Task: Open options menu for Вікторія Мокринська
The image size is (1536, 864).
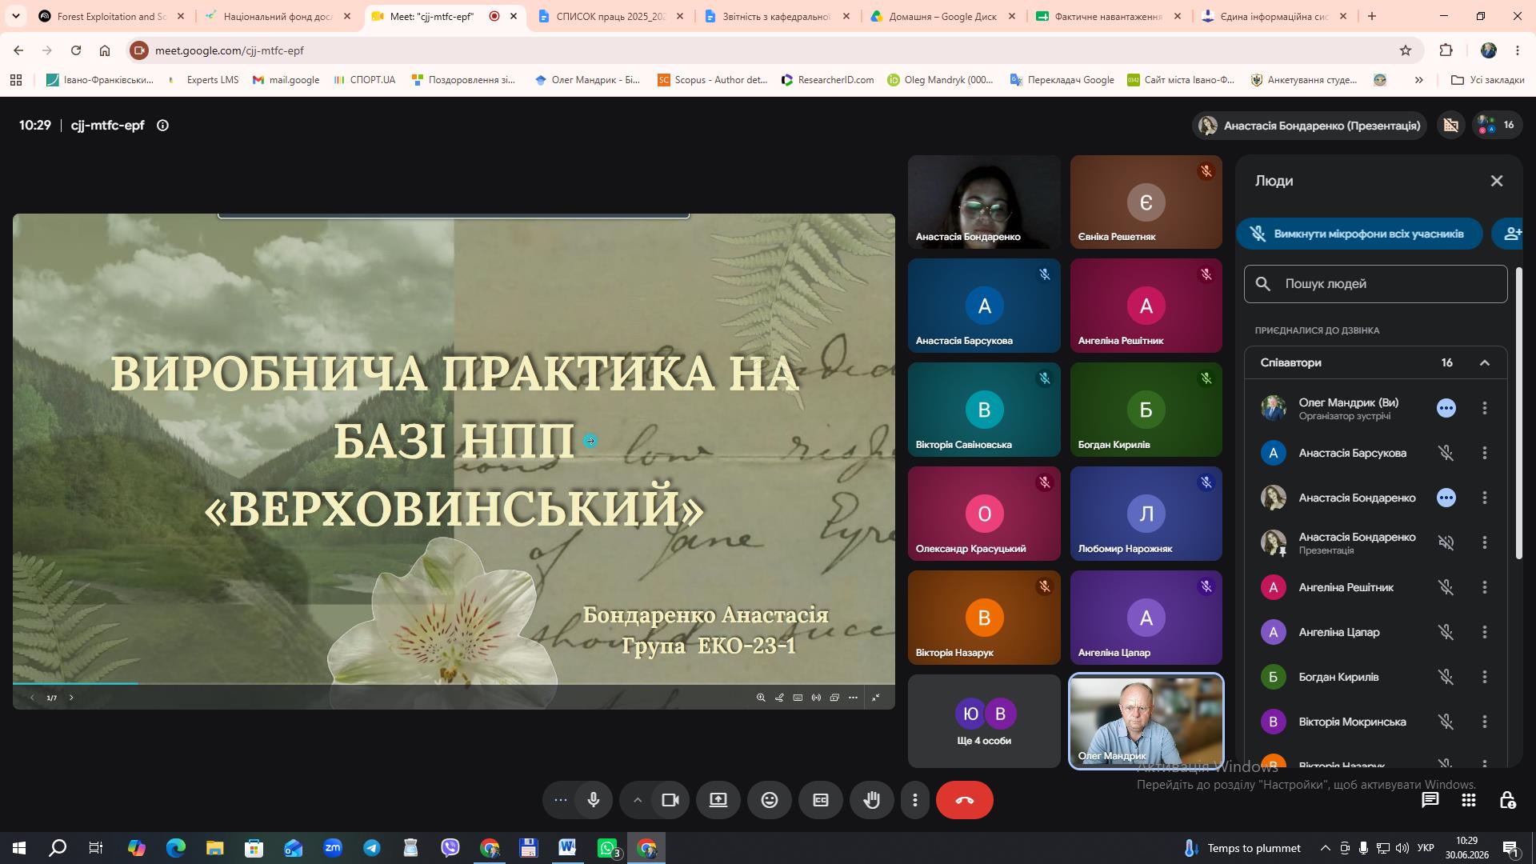Action: point(1485,722)
